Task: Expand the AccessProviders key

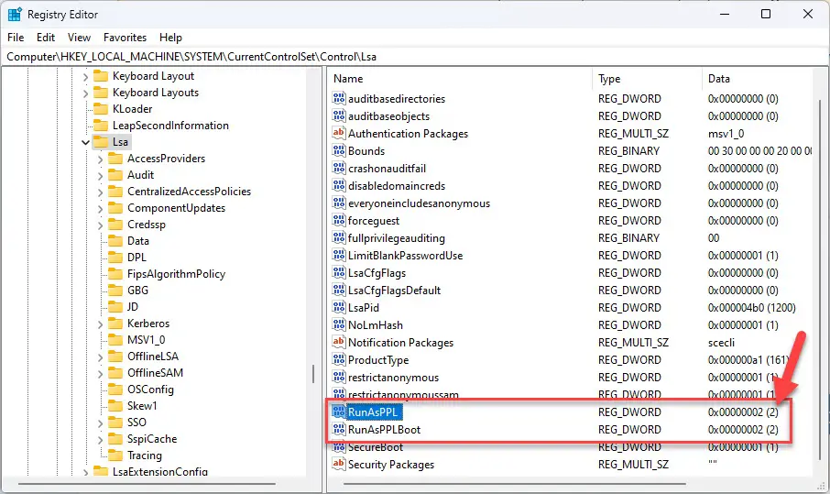Action: [x=100, y=159]
